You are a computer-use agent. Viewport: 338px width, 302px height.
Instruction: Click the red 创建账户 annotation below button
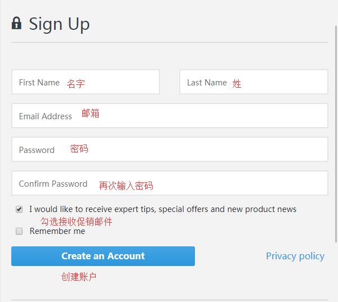point(79,277)
